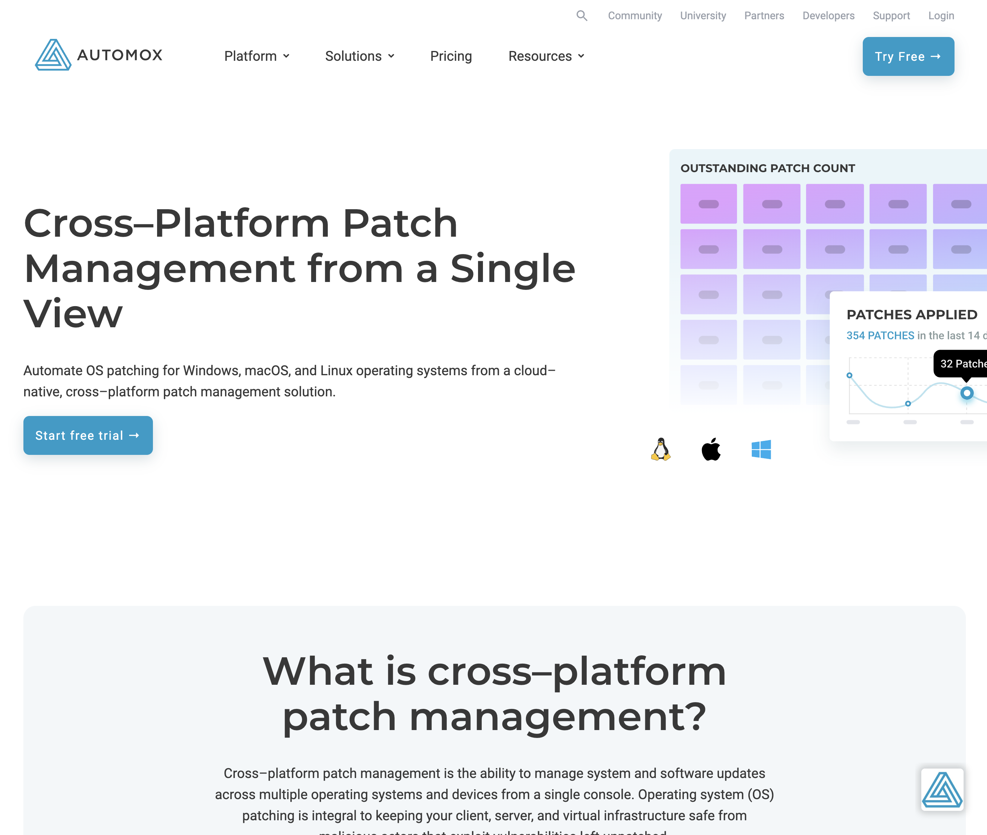Expand the Resources dropdown menu
The image size is (987, 835).
546,56
